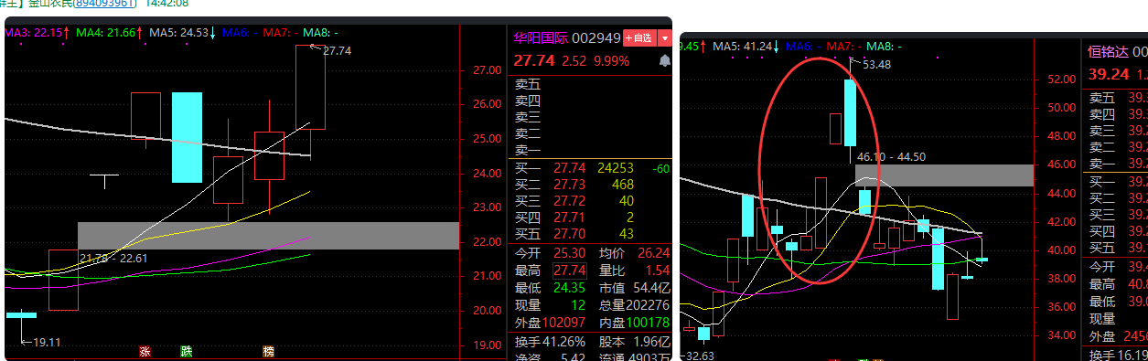This screenshot has width=1148, height=361.
Task: Click the gray 21.78-22.61 gap zone
Action: click(268, 235)
